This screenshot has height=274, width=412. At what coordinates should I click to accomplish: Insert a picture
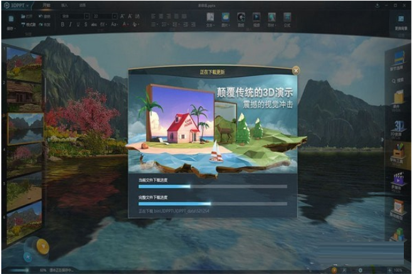225,19
